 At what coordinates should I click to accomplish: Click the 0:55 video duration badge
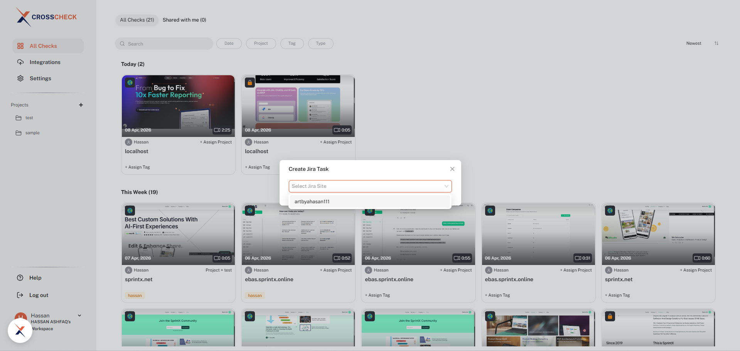pyautogui.click(x=462, y=258)
